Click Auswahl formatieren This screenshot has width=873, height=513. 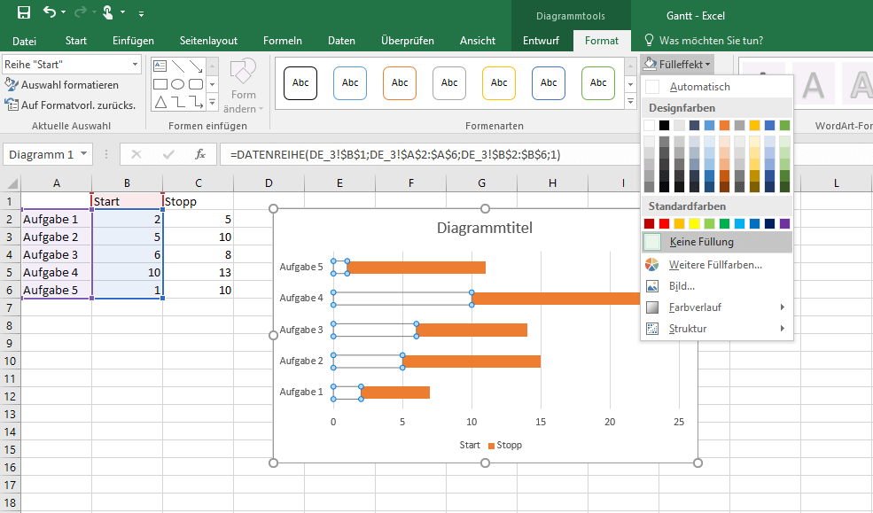(61, 85)
